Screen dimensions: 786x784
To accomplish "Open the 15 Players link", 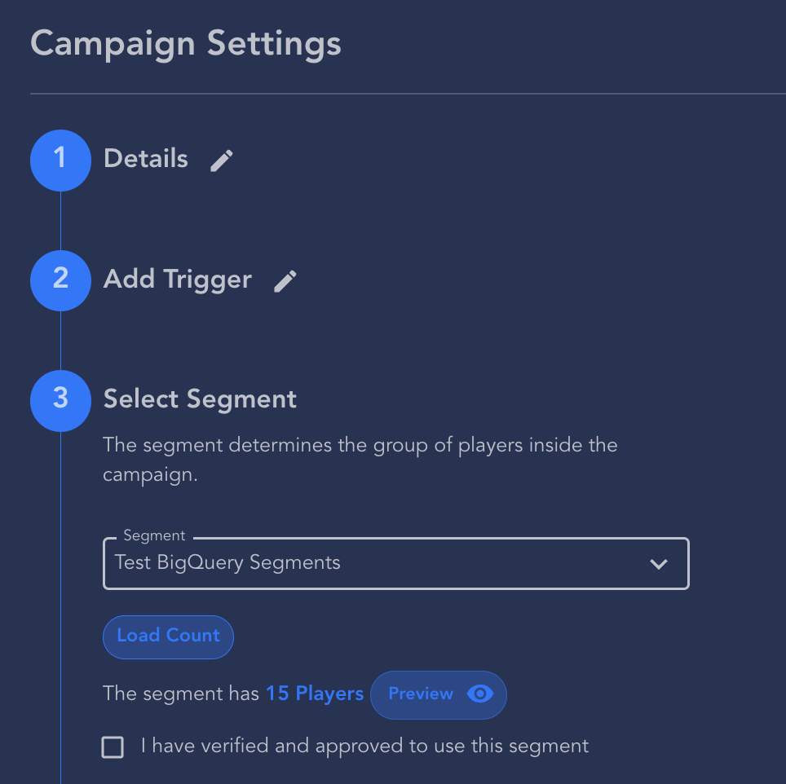I will (315, 694).
